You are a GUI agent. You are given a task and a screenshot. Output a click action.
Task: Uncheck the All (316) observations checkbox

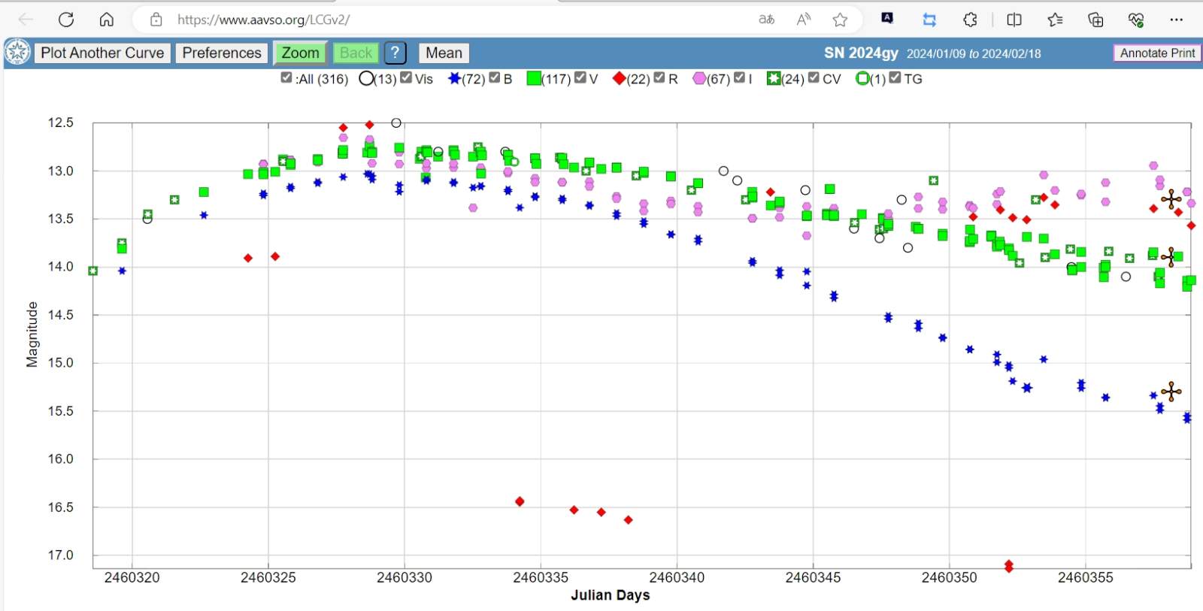[x=286, y=78]
